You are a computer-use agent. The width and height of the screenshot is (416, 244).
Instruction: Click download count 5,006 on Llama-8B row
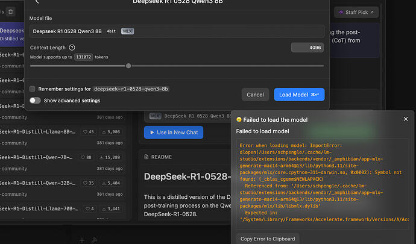111,132
